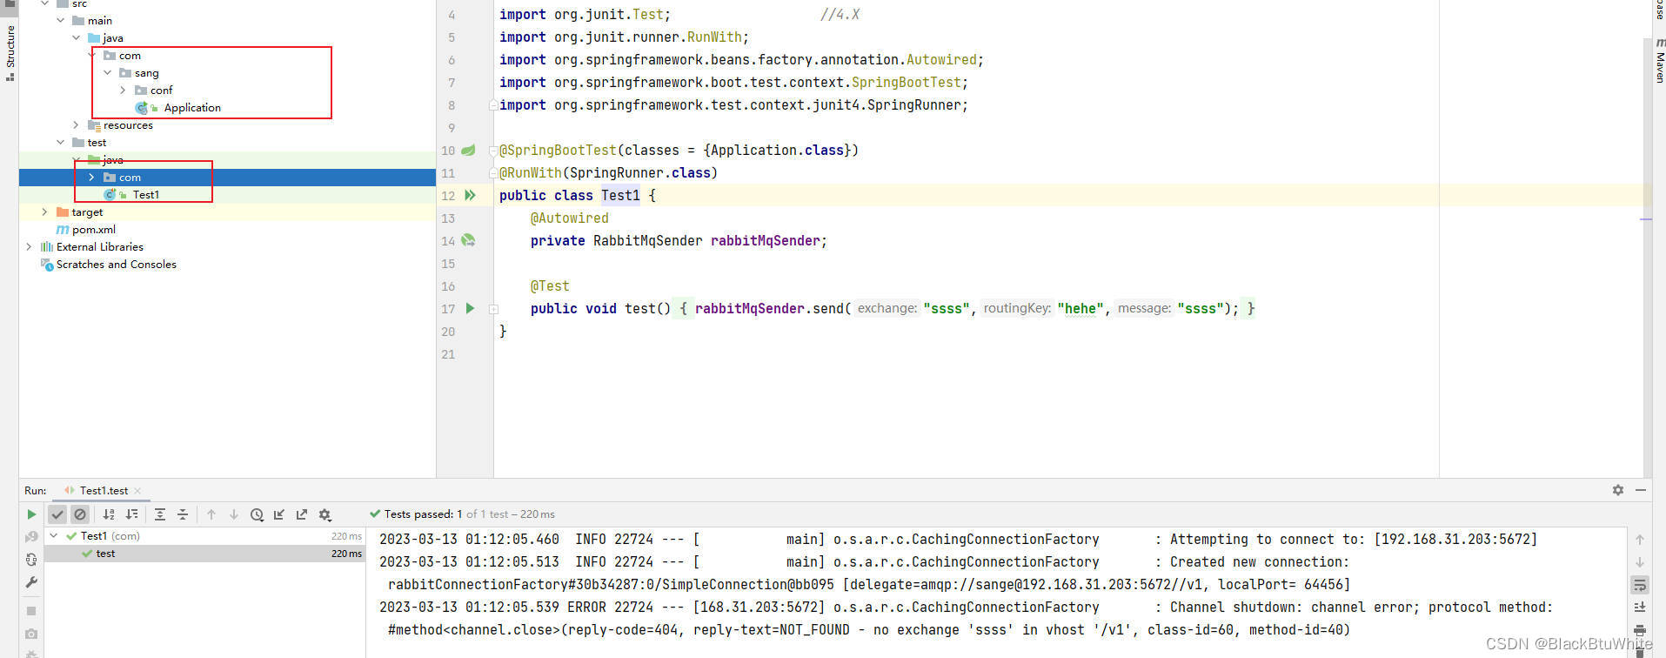Toggle auto-test rerun icon
The width and height of the screenshot is (1666, 658).
[31, 560]
